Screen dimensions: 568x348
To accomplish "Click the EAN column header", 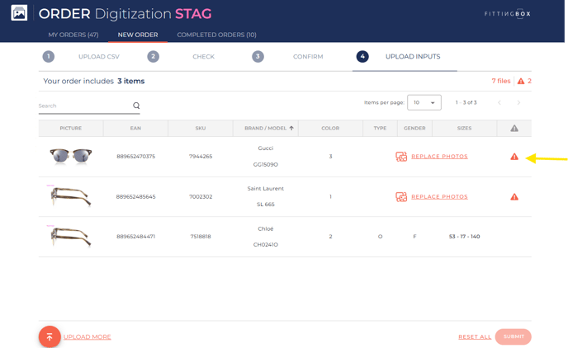I will pyautogui.click(x=135, y=128).
